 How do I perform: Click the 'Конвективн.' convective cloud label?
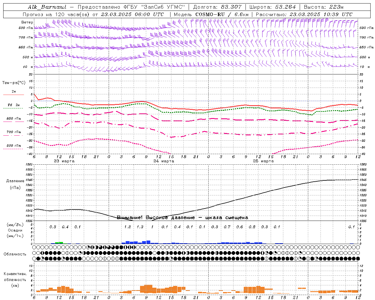(x=15, y=274)
